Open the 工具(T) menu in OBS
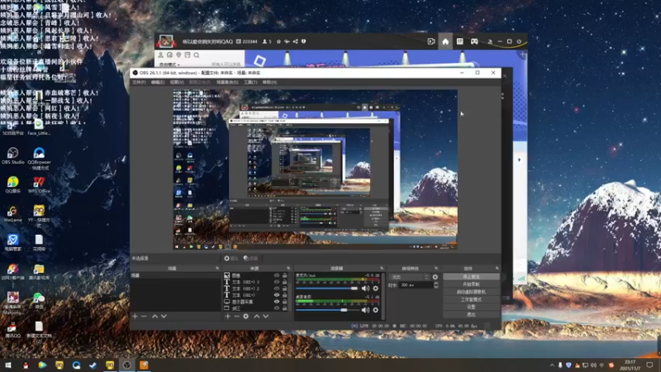This screenshot has height=372, width=661. tap(250, 83)
